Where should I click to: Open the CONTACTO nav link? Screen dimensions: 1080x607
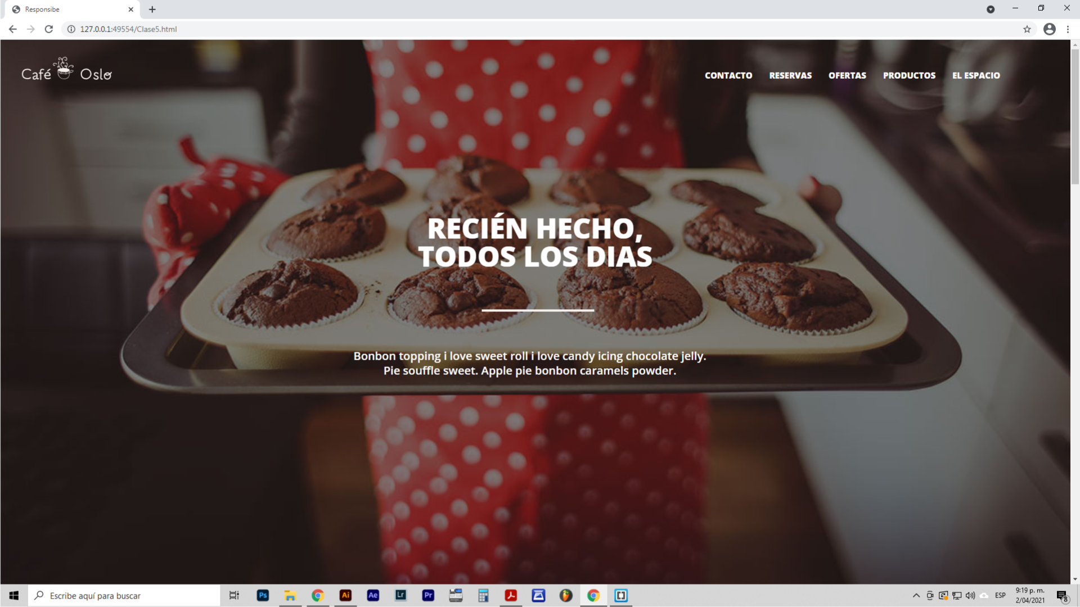point(728,75)
